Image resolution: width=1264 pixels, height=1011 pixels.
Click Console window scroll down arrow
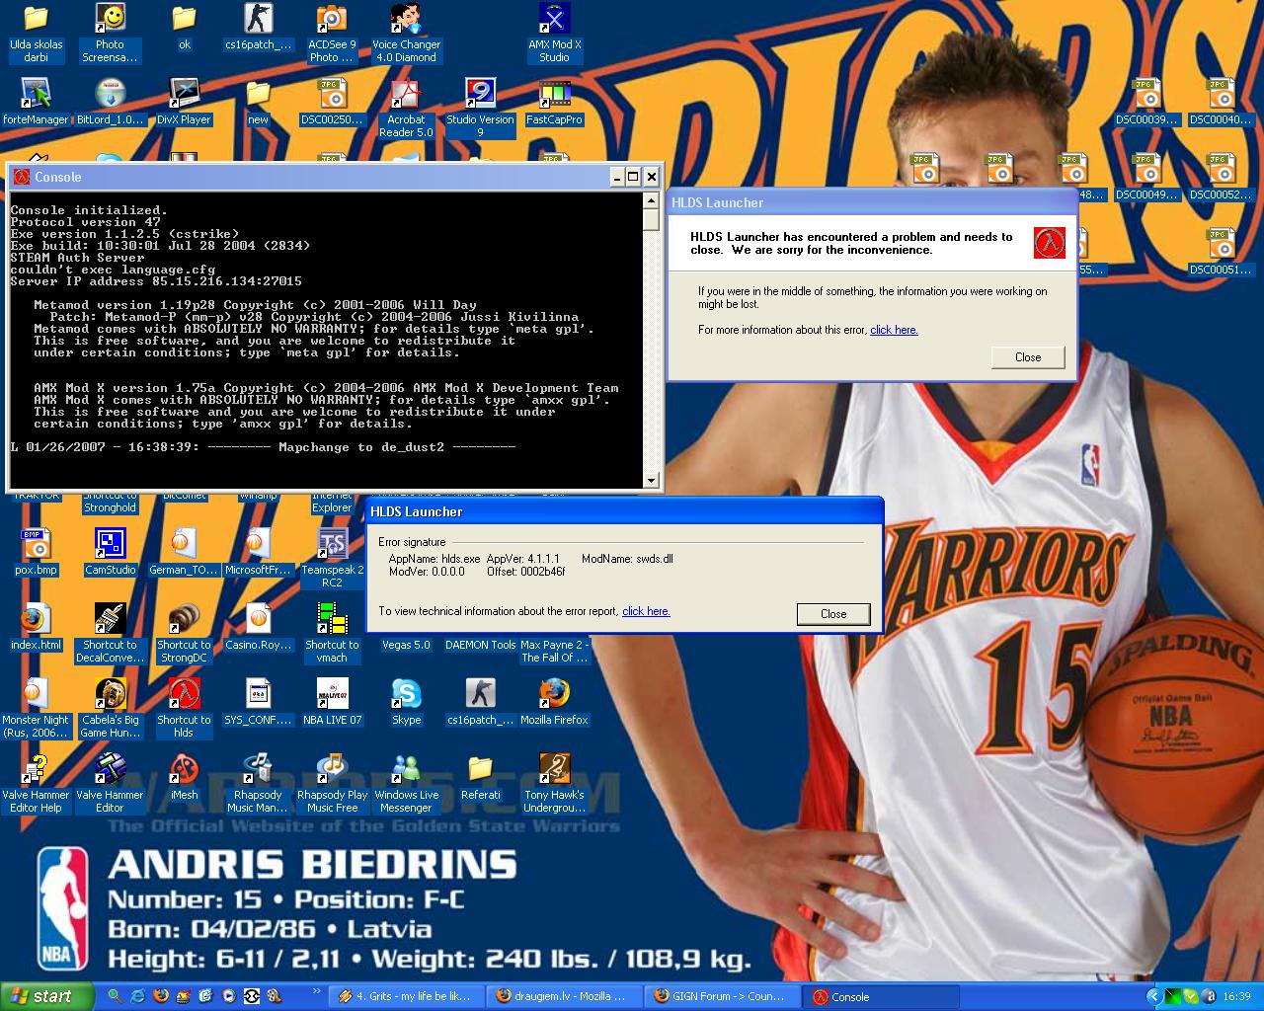pyautogui.click(x=651, y=481)
